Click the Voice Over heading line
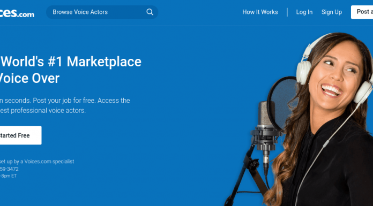The image size is (373, 206). [x=29, y=79]
